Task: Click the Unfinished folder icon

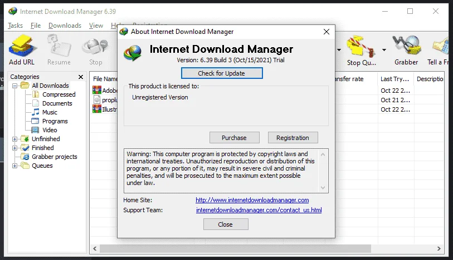Action: pyautogui.click(x=26, y=139)
